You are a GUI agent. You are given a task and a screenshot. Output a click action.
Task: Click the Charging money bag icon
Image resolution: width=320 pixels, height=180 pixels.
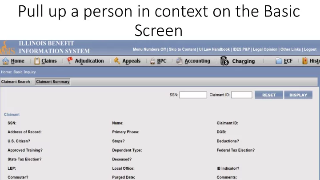coord(224,61)
